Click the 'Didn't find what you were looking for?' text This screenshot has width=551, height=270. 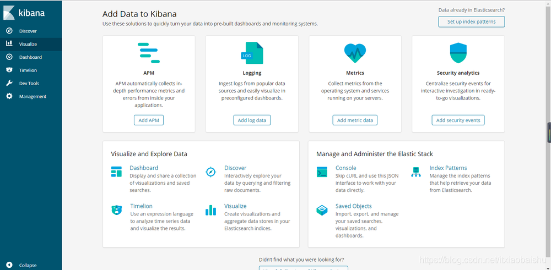click(x=301, y=260)
